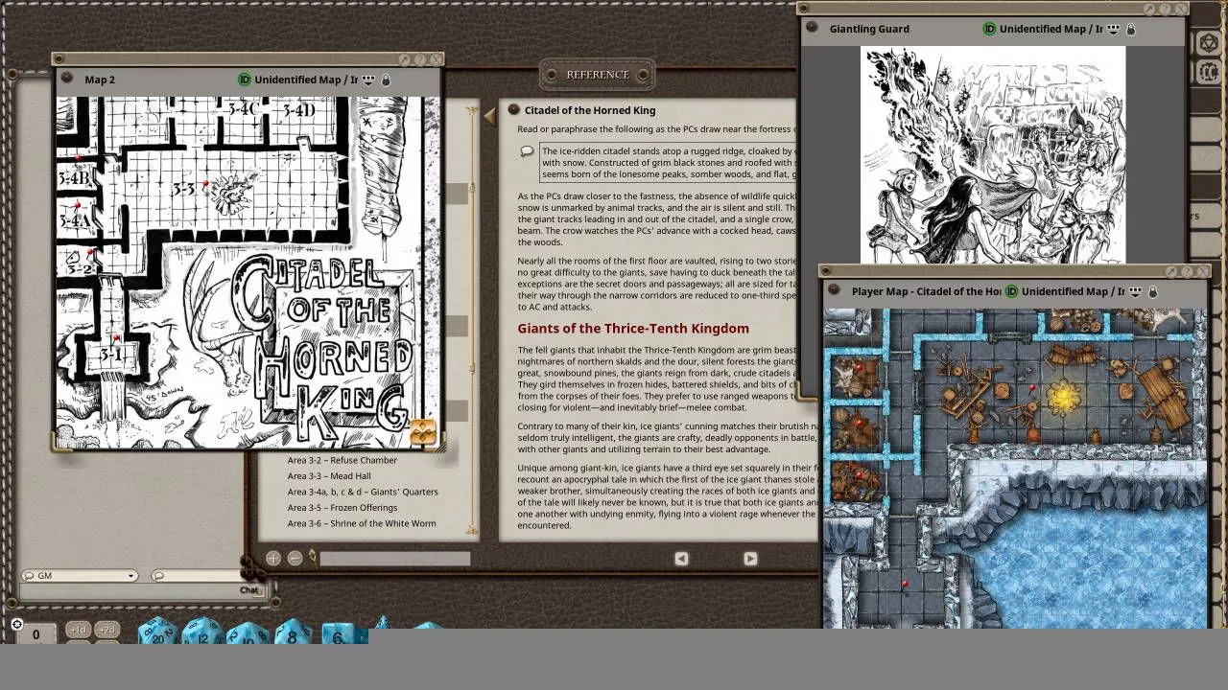Click the REFERENCE tab label
1228x690 pixels.
pos(598,75)
